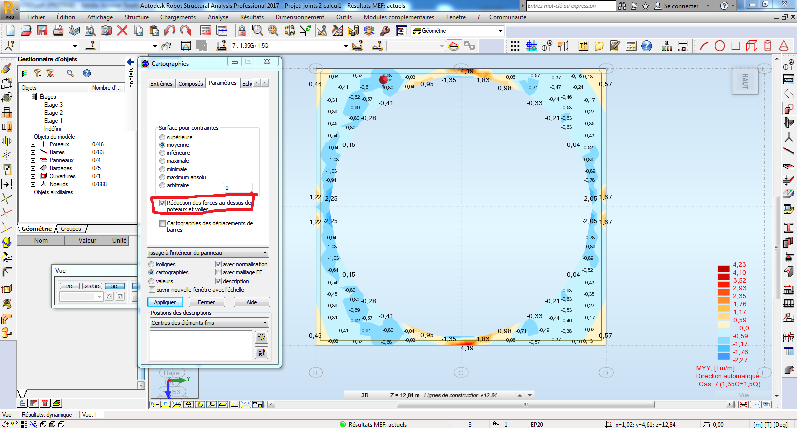Click the New project icon
Viewport: 797px width, 429px height.
10,31
